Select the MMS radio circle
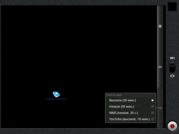The width and height of the screenshot is (179, 134). click(x=153, y=113)
